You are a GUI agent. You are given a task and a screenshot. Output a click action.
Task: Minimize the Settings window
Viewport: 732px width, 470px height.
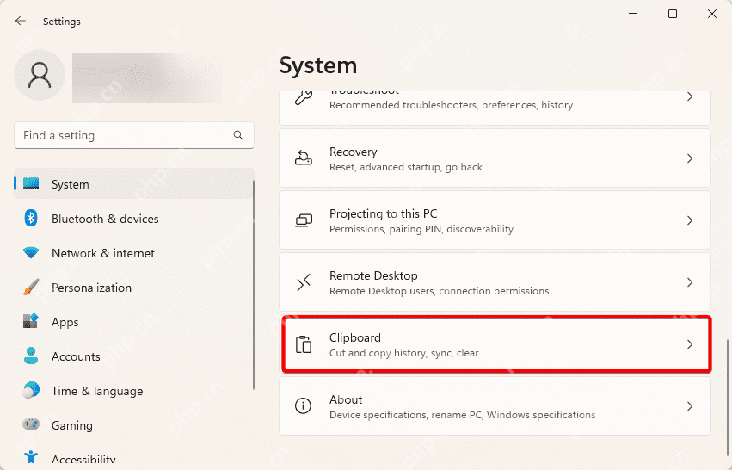(x=633, y=14)
